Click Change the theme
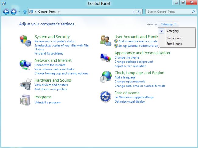 tap(127, 57)
